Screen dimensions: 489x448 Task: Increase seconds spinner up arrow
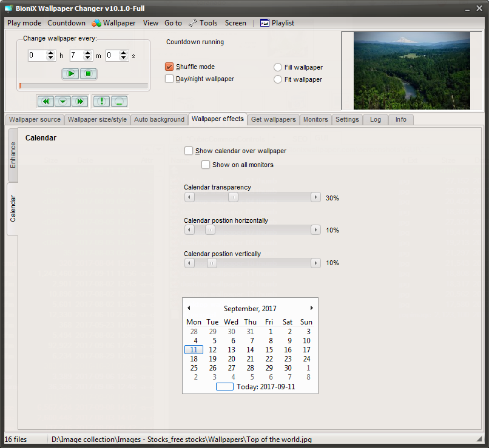click(124, 53)
